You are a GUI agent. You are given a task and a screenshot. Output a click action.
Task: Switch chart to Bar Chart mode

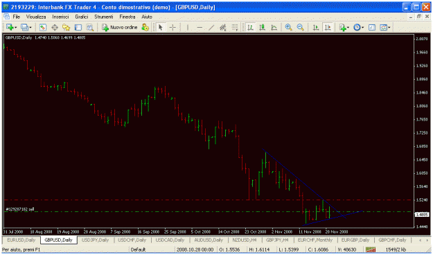pyautogui.click(x=251, y=27)
